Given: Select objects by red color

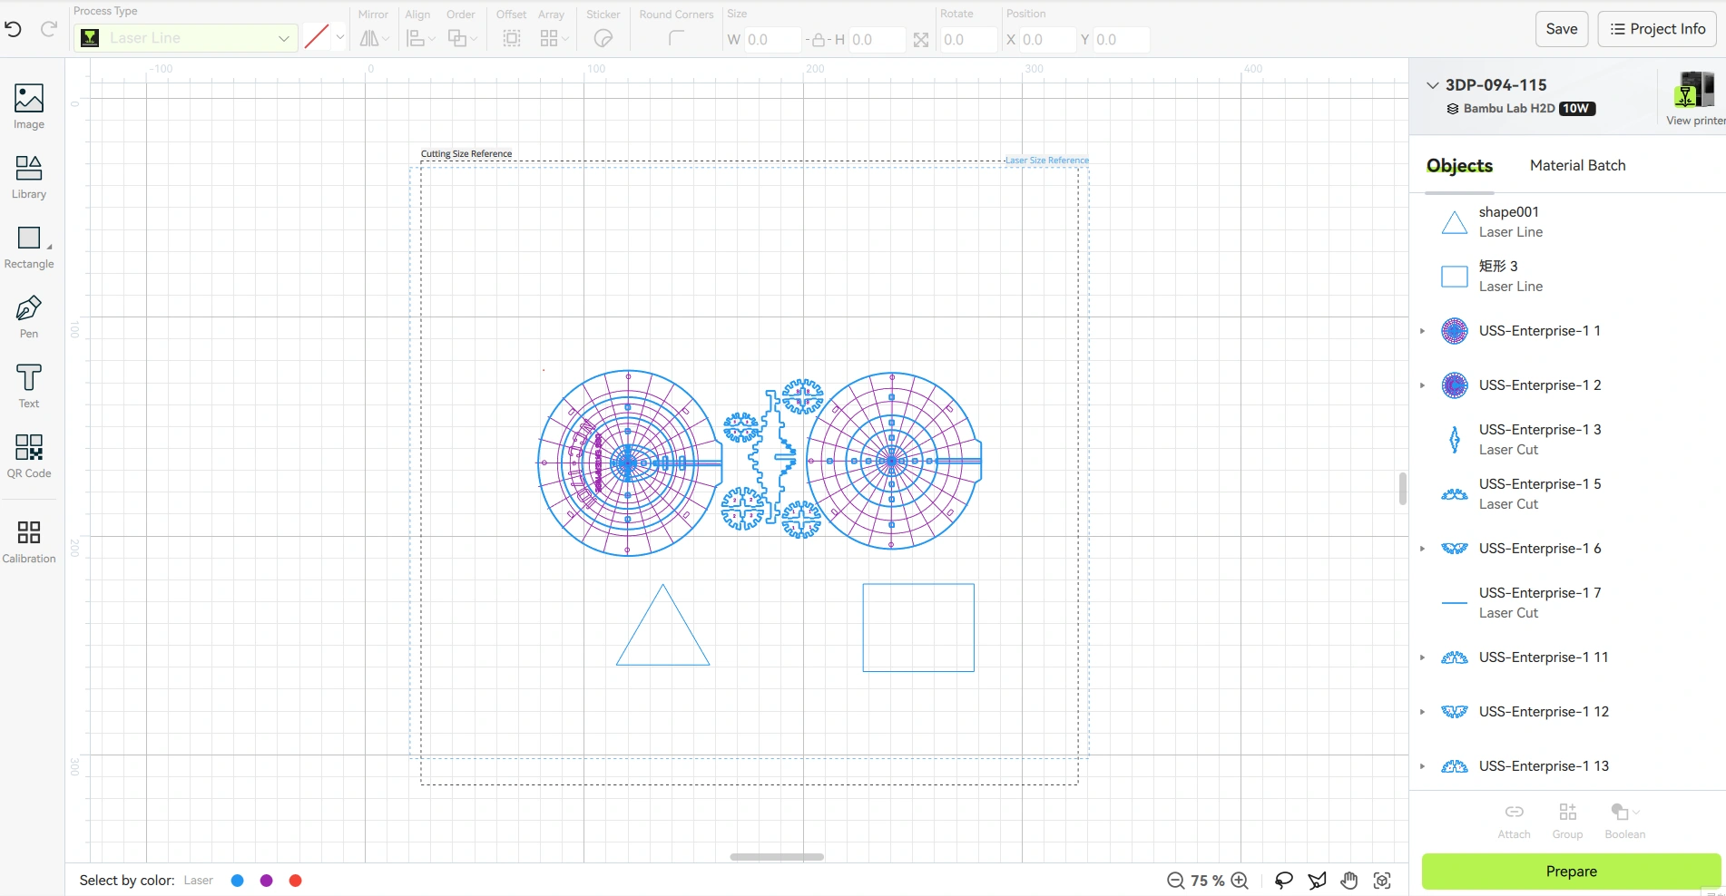Looking at the screenshot, I should [295, 881].
